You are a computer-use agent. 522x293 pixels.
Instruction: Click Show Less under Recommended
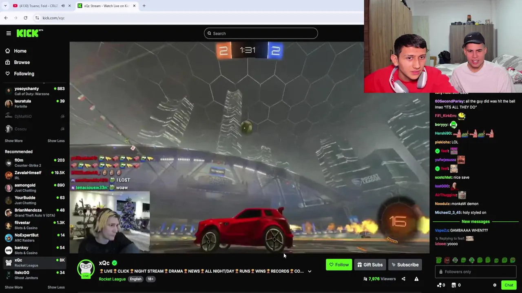56,287
